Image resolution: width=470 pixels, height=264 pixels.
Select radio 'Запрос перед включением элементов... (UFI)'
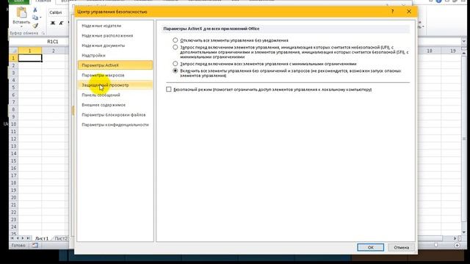[x=176, y=47]
